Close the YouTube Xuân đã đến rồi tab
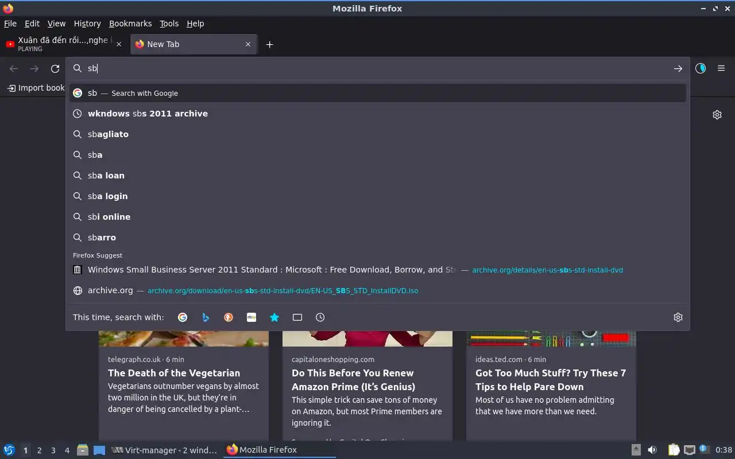 (x=119, y=44)
